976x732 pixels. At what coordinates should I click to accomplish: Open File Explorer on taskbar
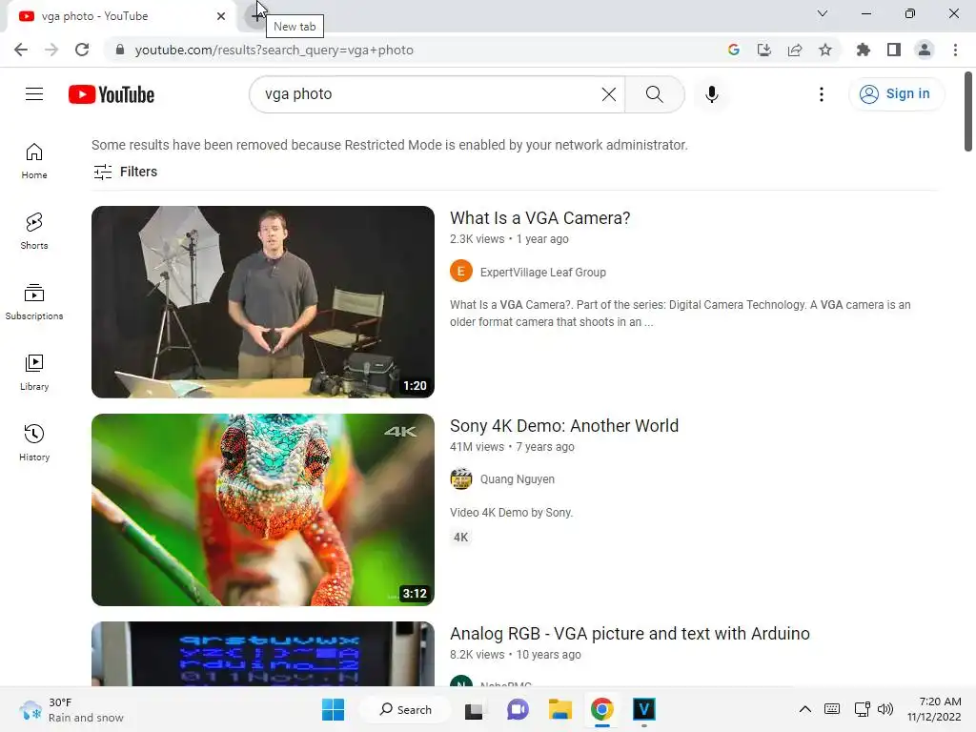click(x=560, y=709)
